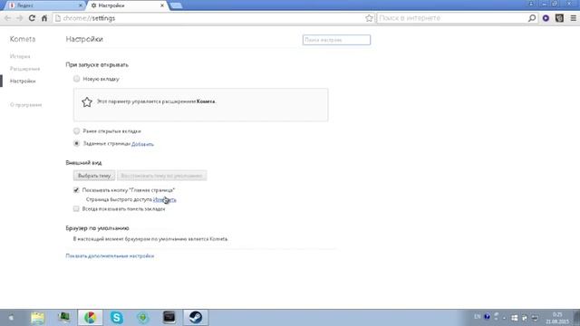Viewport: 580px width, 326px height.
Task: Click 'Восстановить тему по умолчанию' button
Action: [161, 176]
